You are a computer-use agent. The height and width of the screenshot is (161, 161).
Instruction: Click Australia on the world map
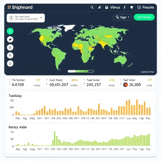click(x=120, y=60)
